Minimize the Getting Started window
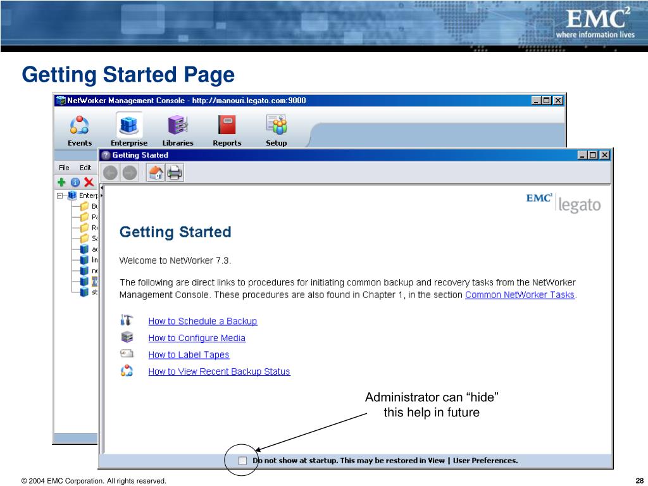Viewport: 648px width, 486px height. tap(582, 155)
